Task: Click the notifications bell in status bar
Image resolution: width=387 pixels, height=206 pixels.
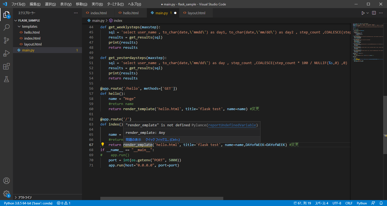Action: (x=381, y=203)
